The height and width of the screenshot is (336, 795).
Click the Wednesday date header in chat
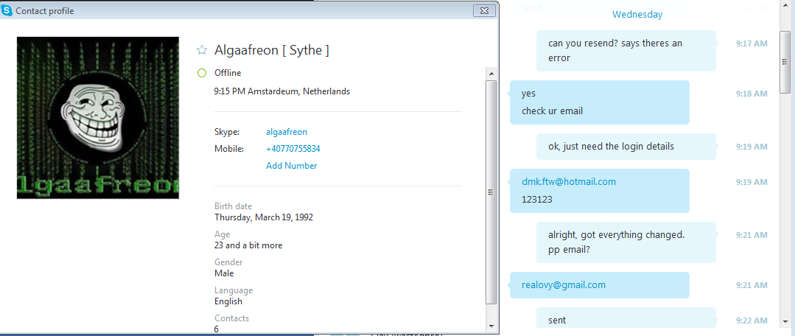637,15
